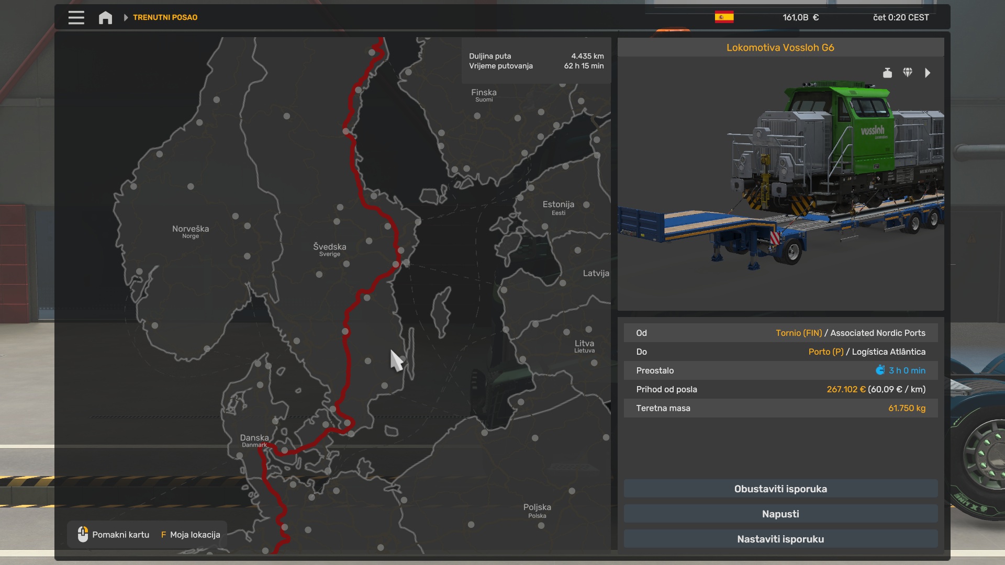Expand breadcrumb arrow before TRENUTNI POSAO
Image resolution: width=1005 pixels, height=565 pixels.
pyautogui.click(x=126, y=17)
